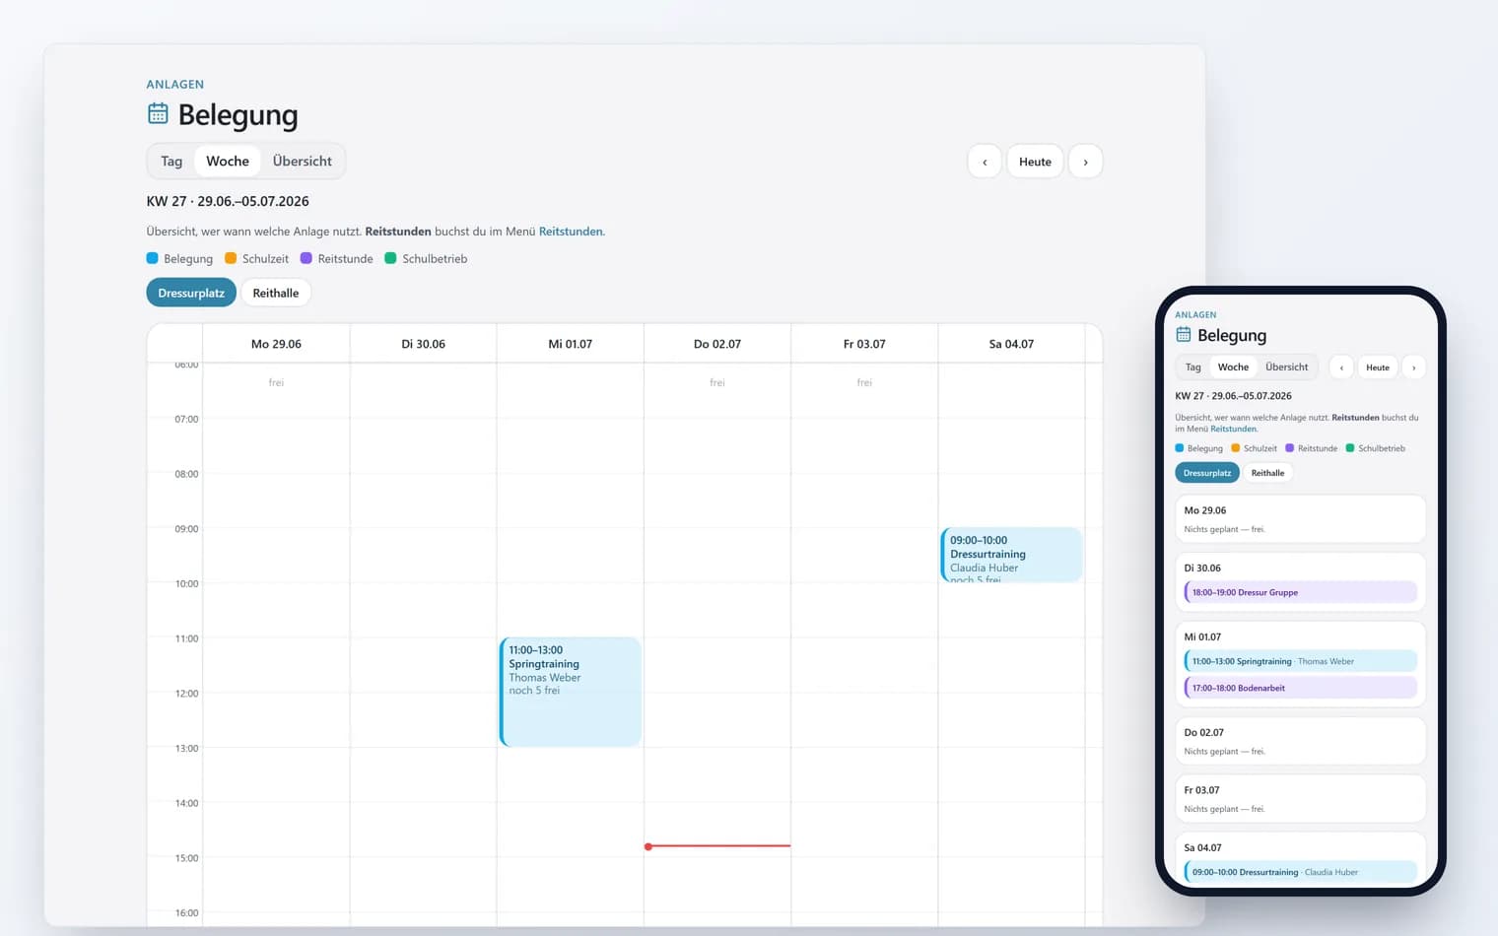Switch to the Tag view in the desktop panel

(171, 161)
